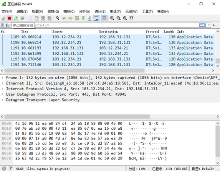Sort by the Info column header
Screen dimensions: 220x171
(195, 32)
